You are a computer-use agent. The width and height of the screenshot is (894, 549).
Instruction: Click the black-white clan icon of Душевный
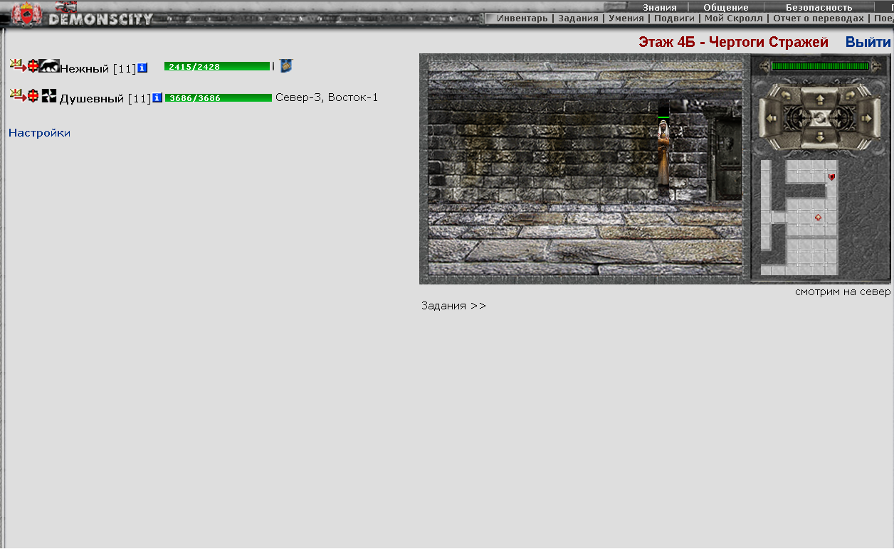click(48, 95)
